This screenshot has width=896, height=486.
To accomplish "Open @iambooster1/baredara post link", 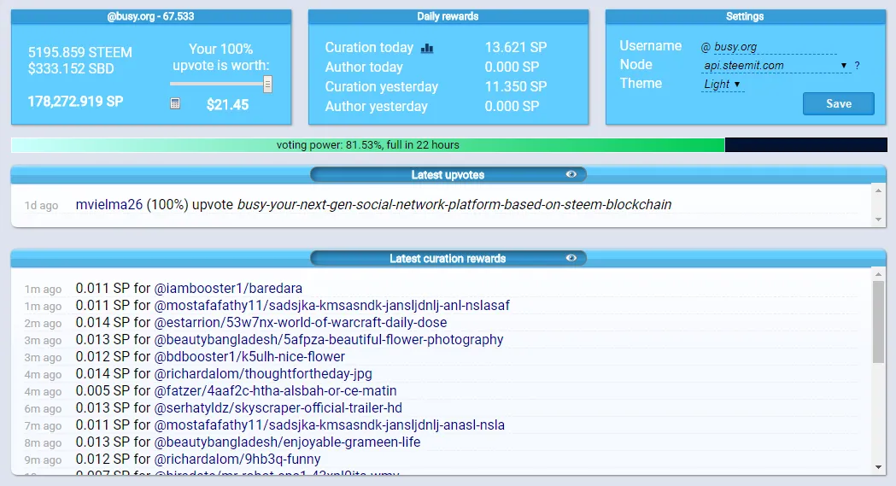I will pyautogui.click(x=228, y=289).
